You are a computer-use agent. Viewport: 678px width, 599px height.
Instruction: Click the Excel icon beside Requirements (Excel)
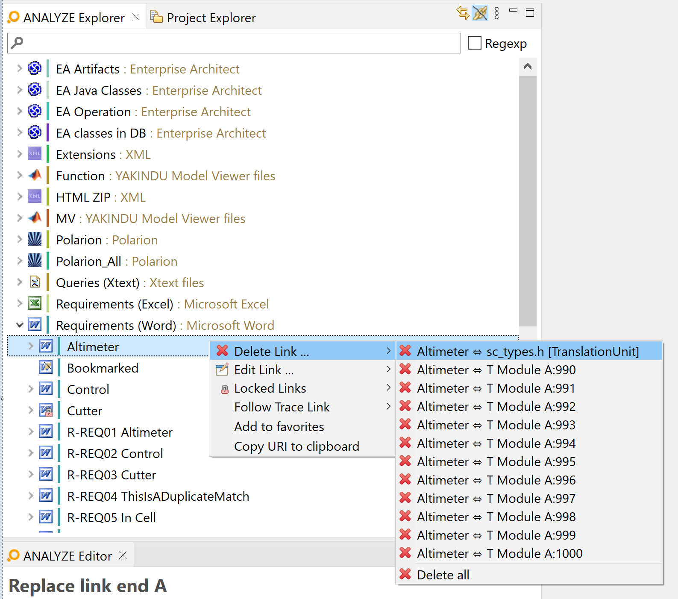pyautogui.click(x=35, y=303)
